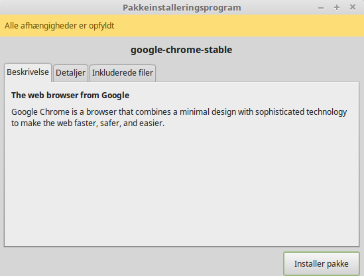Viewport: 364px width, 276px height.
Task: Click the yellow dependencies status banner text
Action: [x=60, y=26]
